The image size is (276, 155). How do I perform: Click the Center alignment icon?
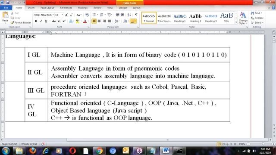pyautogui.click(x=99, y=21)
